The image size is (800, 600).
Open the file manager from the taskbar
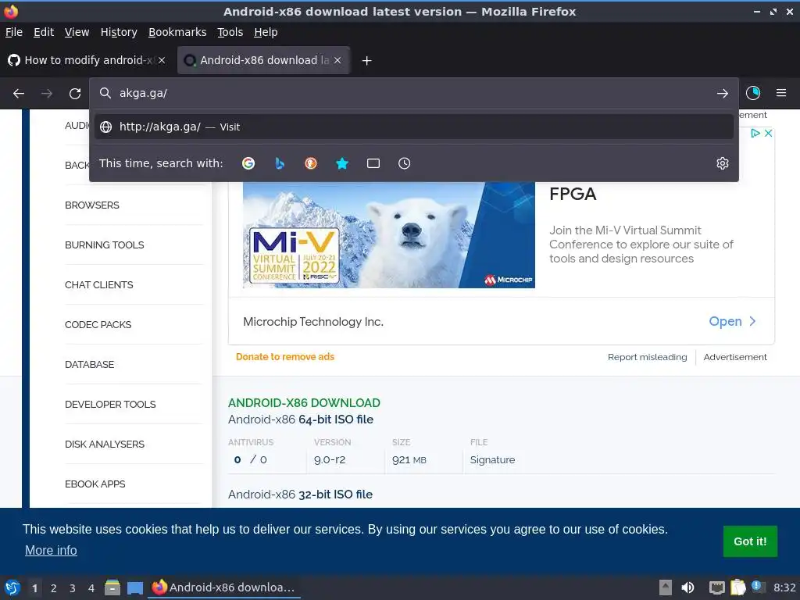pos(112,587)
